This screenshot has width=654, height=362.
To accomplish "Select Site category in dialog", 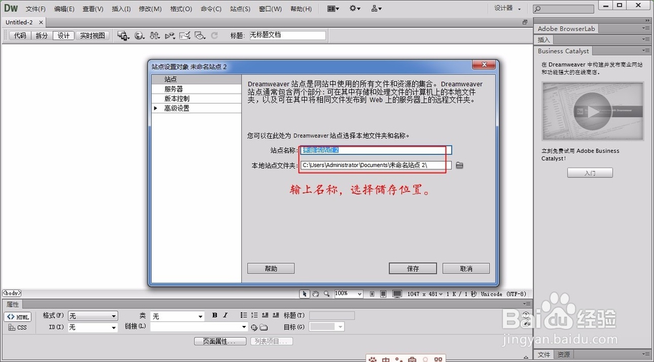I will (196, 79).
